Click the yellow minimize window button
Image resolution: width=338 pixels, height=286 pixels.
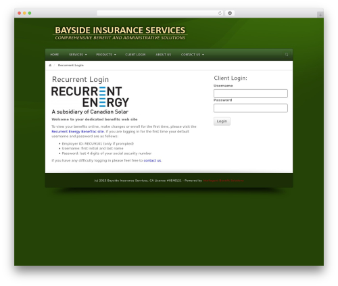[x=24, y=13]
